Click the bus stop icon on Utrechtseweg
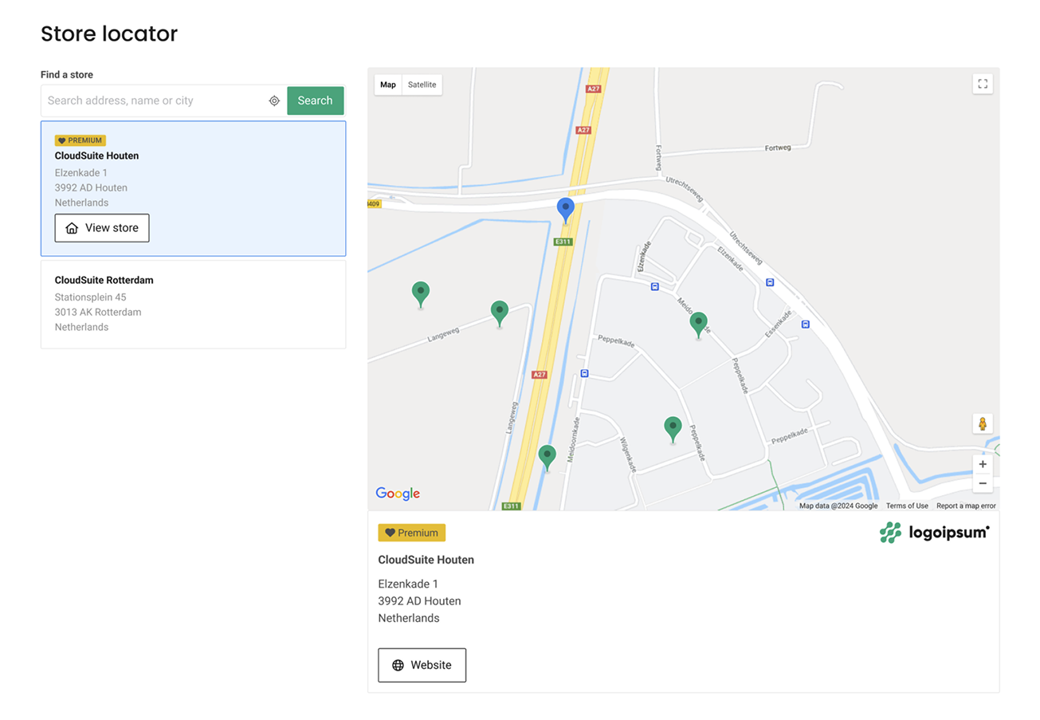Screen dimensions: 1040x720 pyautogui.click(x=769, y=282)
